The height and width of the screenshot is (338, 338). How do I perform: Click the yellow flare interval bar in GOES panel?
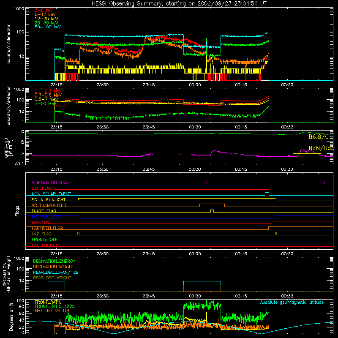307,154
